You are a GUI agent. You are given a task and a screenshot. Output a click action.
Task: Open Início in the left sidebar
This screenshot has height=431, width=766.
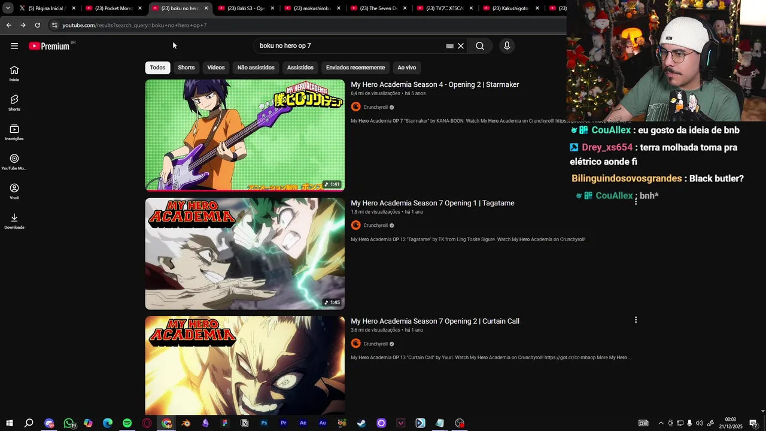click(14, 73)
